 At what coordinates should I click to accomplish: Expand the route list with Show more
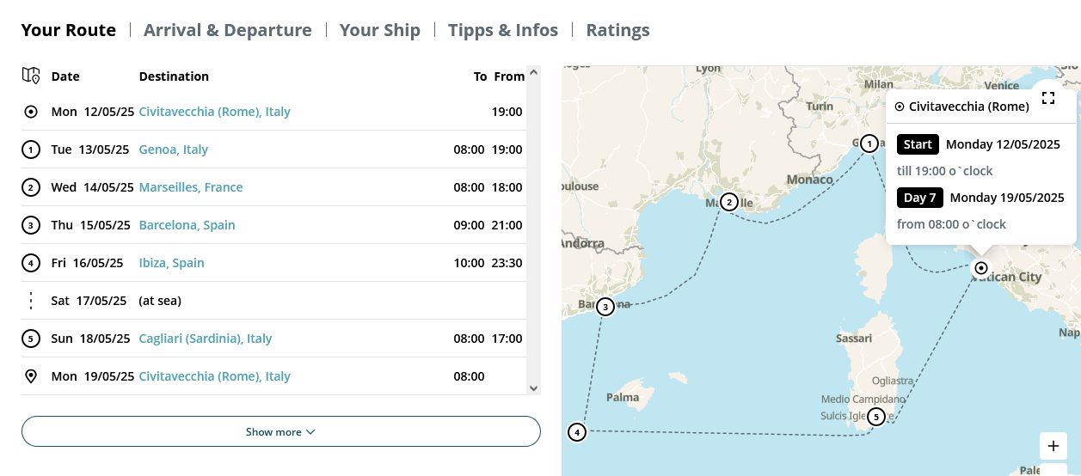(281, 431)
